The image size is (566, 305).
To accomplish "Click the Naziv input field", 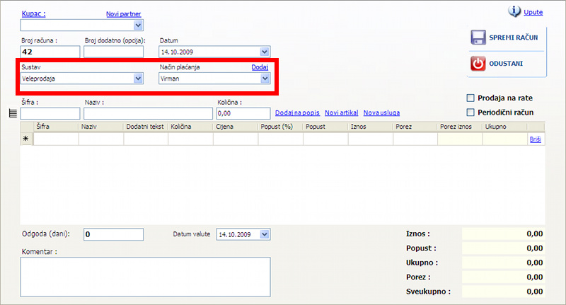I will (x=148, y=113).
